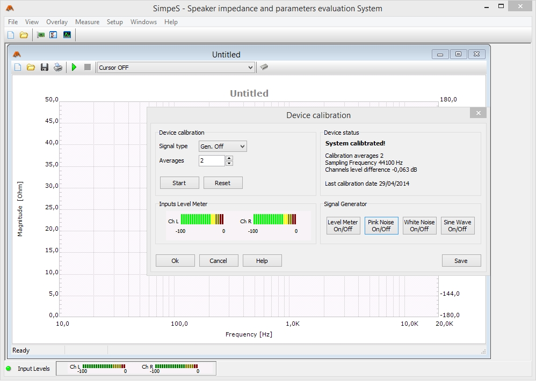Click the green Input Levels indicator
Viewport: 536px width, 381px height.
pyautogui.click(x=9, y=368)
